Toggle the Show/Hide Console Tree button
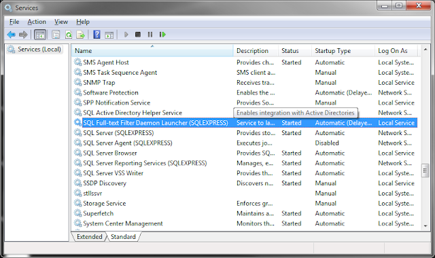Image resolution: width=435 pixels, height=258 pixels. coord(40,35)
